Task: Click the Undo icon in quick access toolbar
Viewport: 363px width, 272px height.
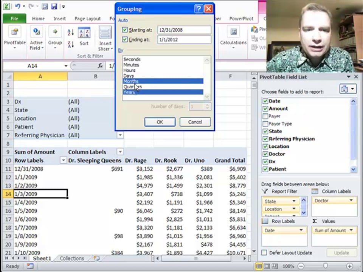Action: pyautogui.click(x=18, y=6)
